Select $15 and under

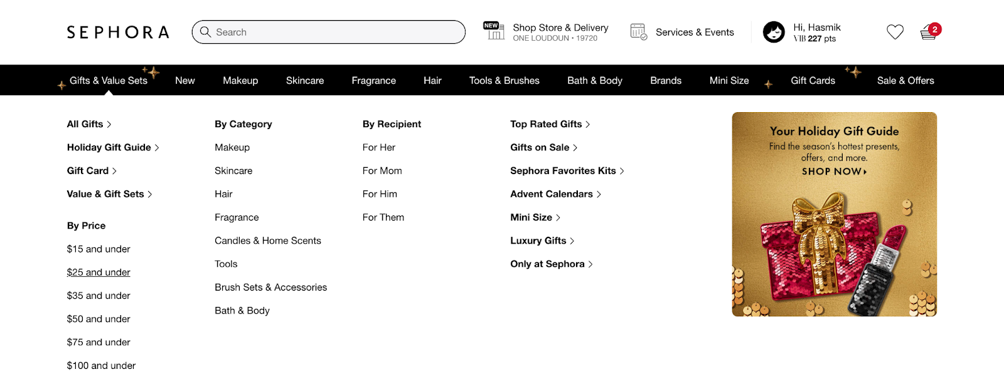(x=99, y=249)
